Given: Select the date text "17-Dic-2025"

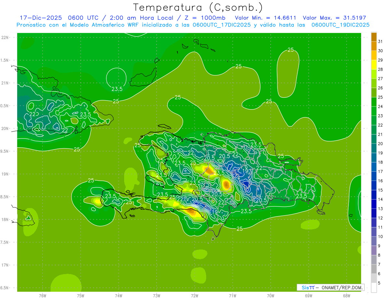Looking at the screenshot, I should tap(41, 17).
